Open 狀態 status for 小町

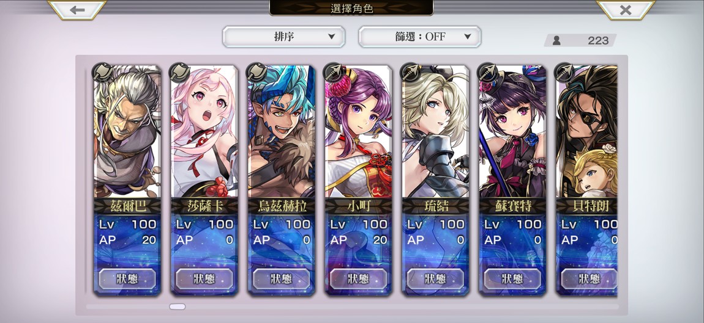358,278
